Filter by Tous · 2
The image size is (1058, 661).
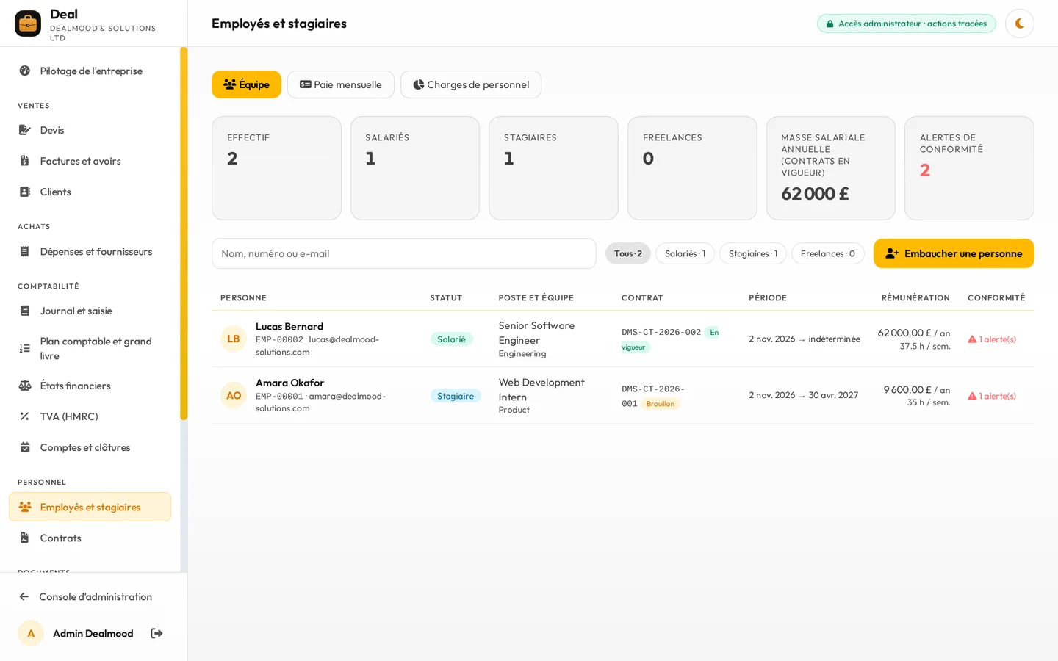point(628,253)
